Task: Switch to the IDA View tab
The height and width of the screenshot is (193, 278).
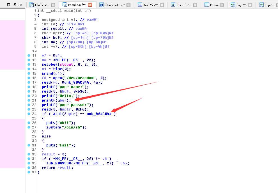Action: click(42, 5)
